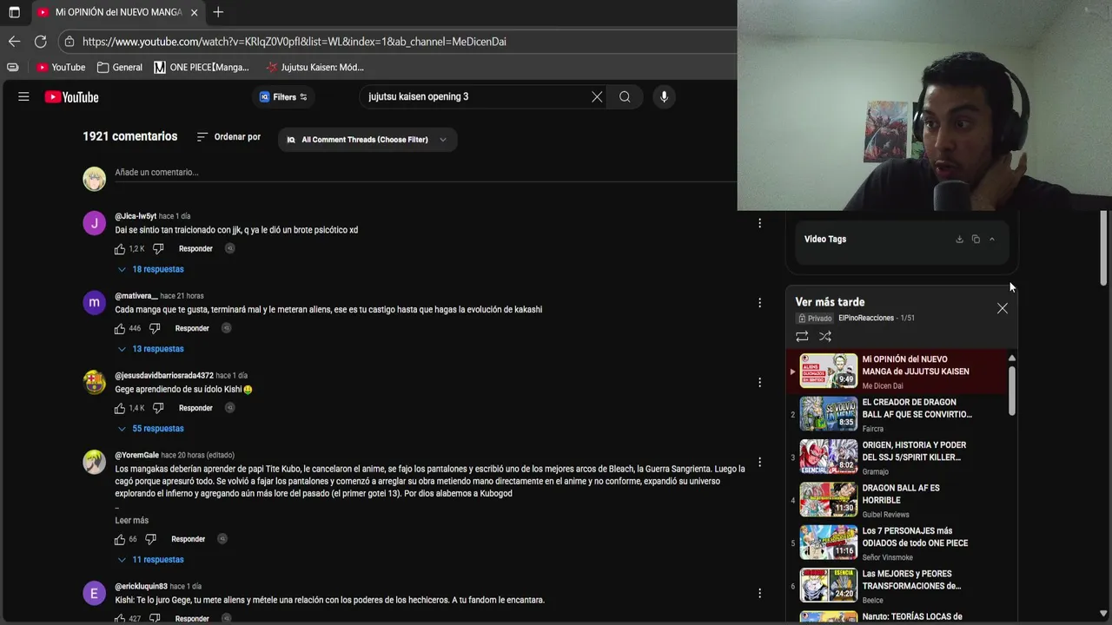This screenshot has height=625, width=1112.
Task: Open the Jujutsu Kaisen bookmark
Action: 315,67
